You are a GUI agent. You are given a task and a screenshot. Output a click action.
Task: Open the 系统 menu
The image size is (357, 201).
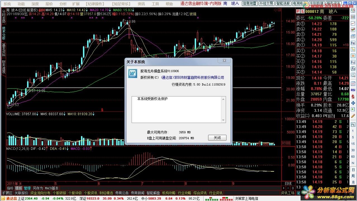[7, 4]
